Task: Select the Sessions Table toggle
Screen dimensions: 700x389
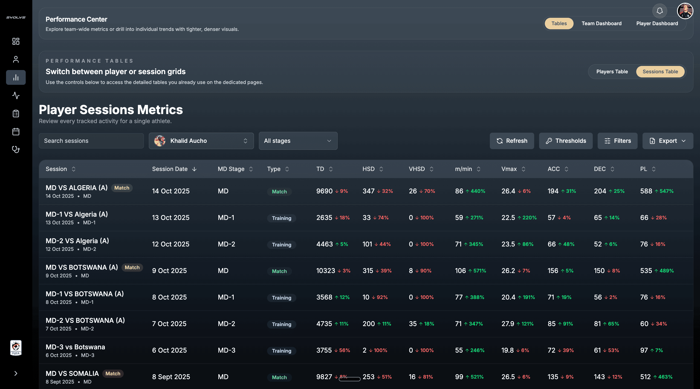Action: pyautogui.click(x=660, y=72)
